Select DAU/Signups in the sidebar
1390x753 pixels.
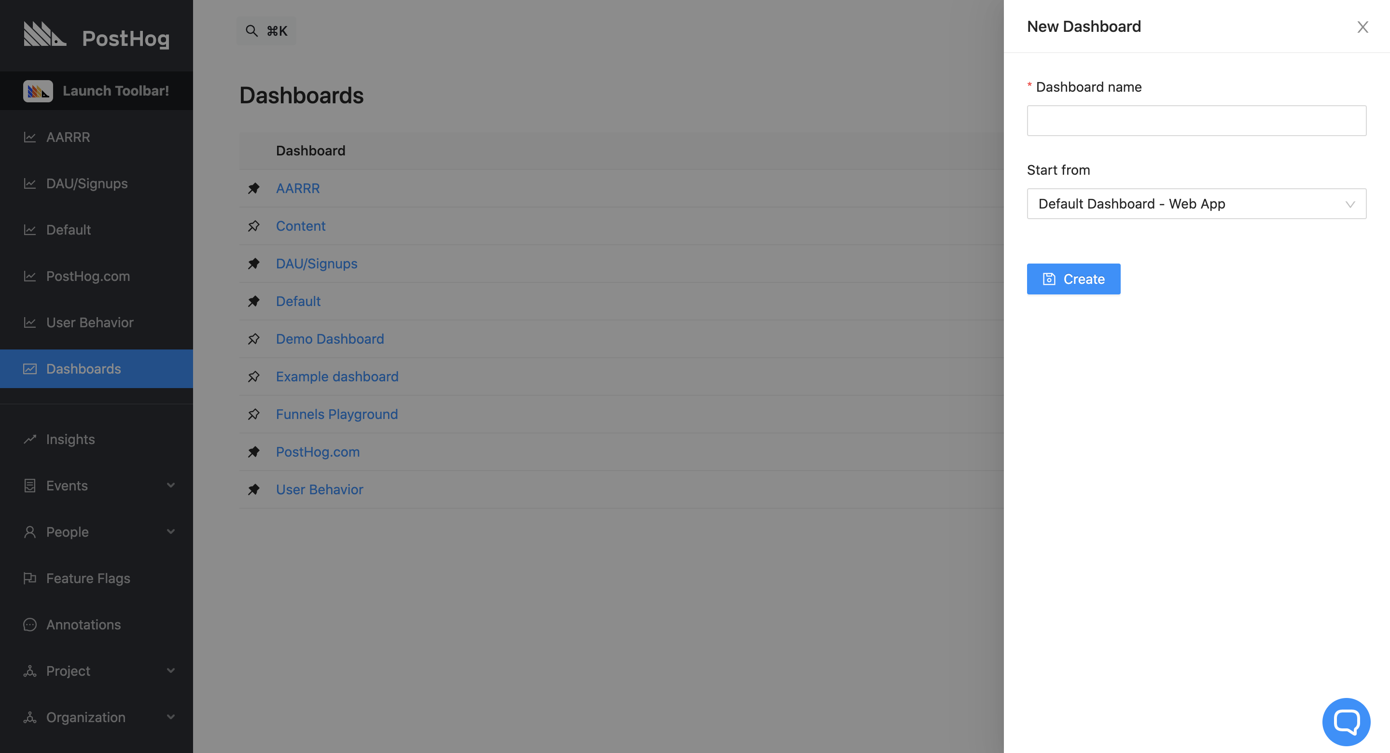tap(85, 183)
